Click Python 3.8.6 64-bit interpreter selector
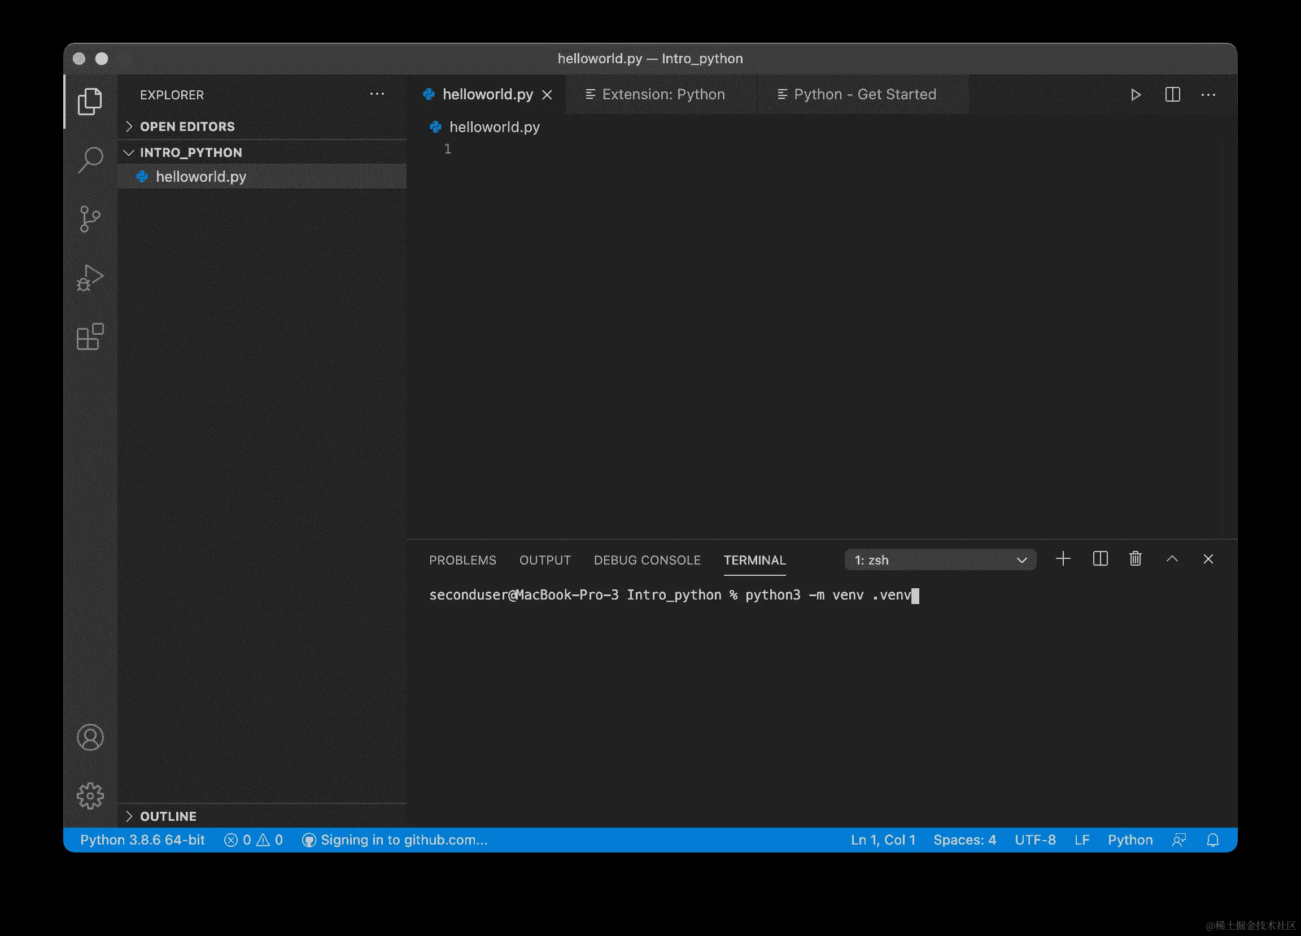Image resolution: width=1301 pixels, height=936 pixels. pyautogui.click(x=142, y=840)
